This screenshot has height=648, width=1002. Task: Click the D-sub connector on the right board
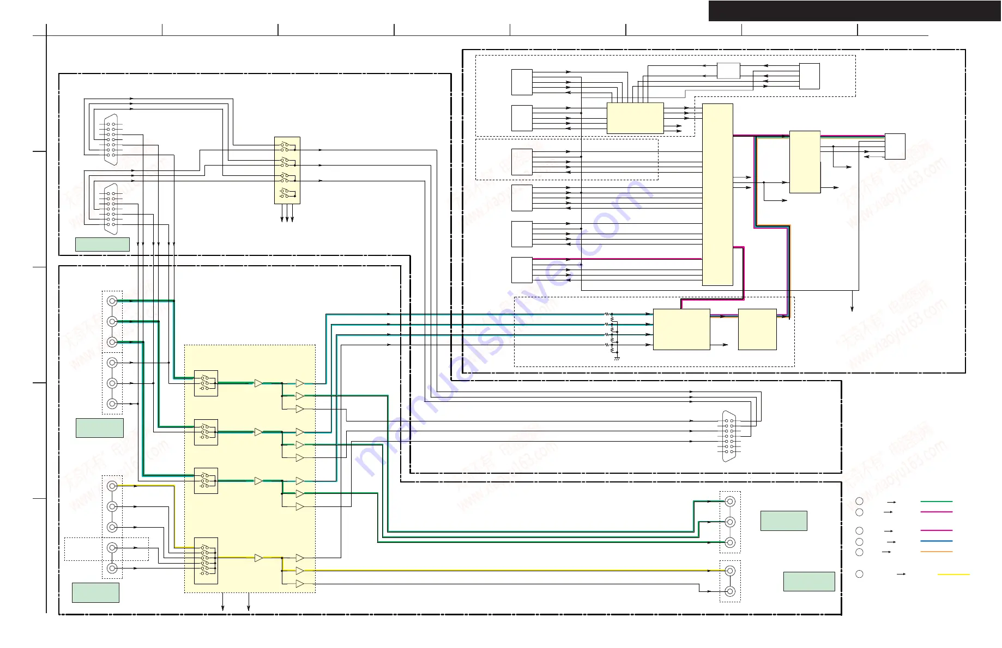coord(729,436)
